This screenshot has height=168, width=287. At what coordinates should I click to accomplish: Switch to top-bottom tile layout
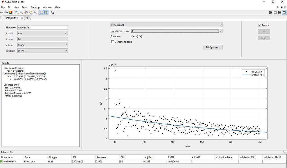point(280,12)
